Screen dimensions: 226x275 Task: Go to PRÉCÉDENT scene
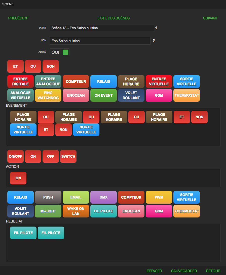click(19, 18)
